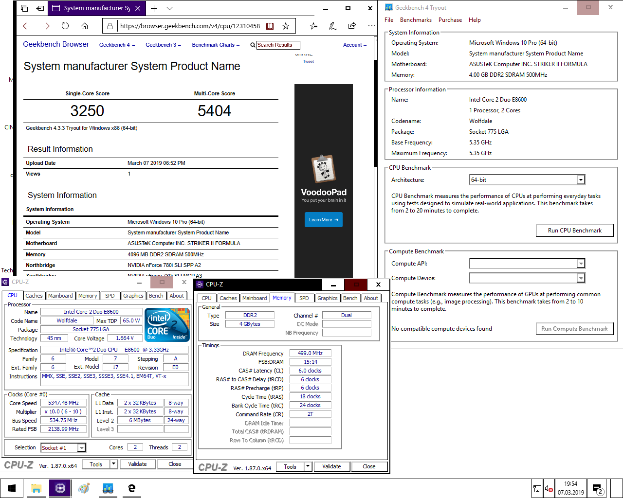The width and height of the screenshot is (623, 498).
Task: Show tab previews chevron in Edge
Action: (169, 8)
